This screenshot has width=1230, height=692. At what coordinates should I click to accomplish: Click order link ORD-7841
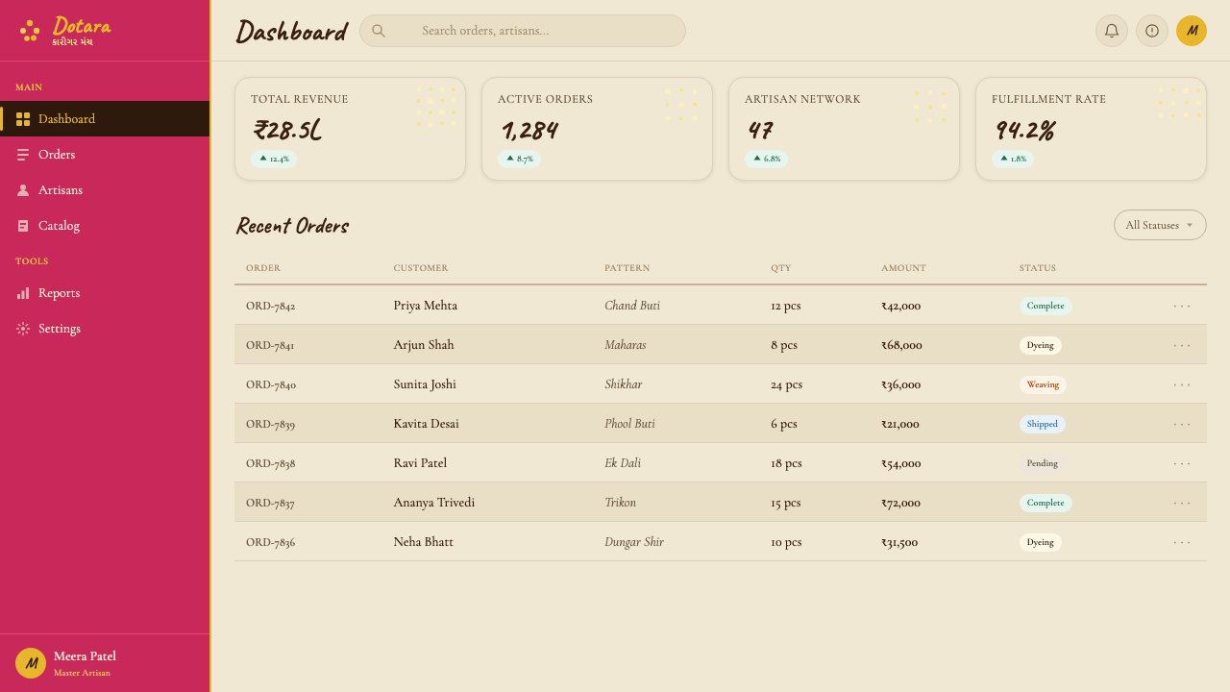point(270,345)
